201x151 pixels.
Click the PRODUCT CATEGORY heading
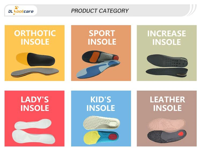coord(100,11)
